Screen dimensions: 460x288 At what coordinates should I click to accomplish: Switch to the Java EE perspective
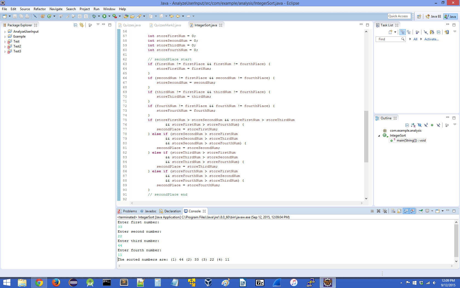pyautogui.click(x=433, y=16)
